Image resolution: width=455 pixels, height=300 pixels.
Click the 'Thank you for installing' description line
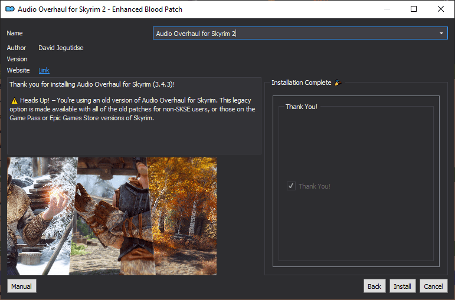point(92,84)
